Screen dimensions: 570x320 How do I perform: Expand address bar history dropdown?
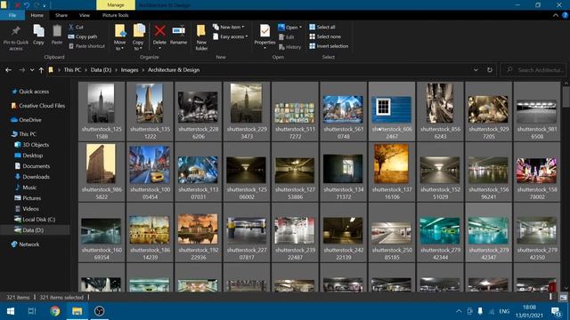tap(476, 70)
